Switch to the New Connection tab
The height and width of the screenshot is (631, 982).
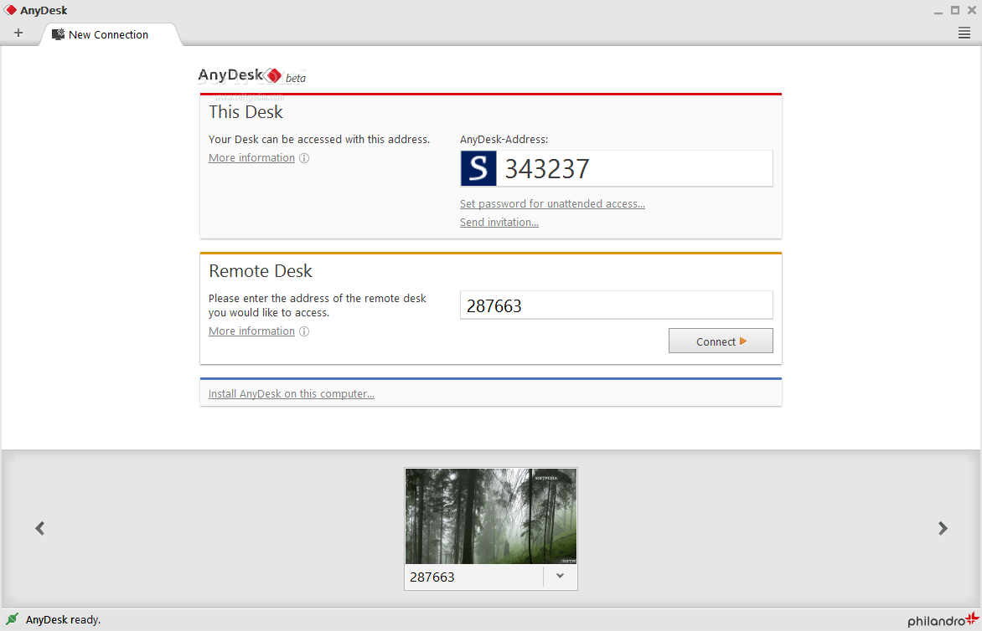point(109,35)
